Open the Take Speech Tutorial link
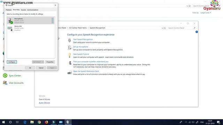This screenshot has width=223, height=125. point(81,54)
